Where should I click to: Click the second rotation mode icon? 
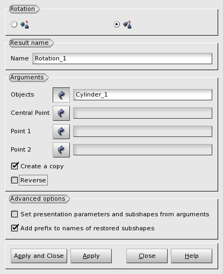pos(127,25)
